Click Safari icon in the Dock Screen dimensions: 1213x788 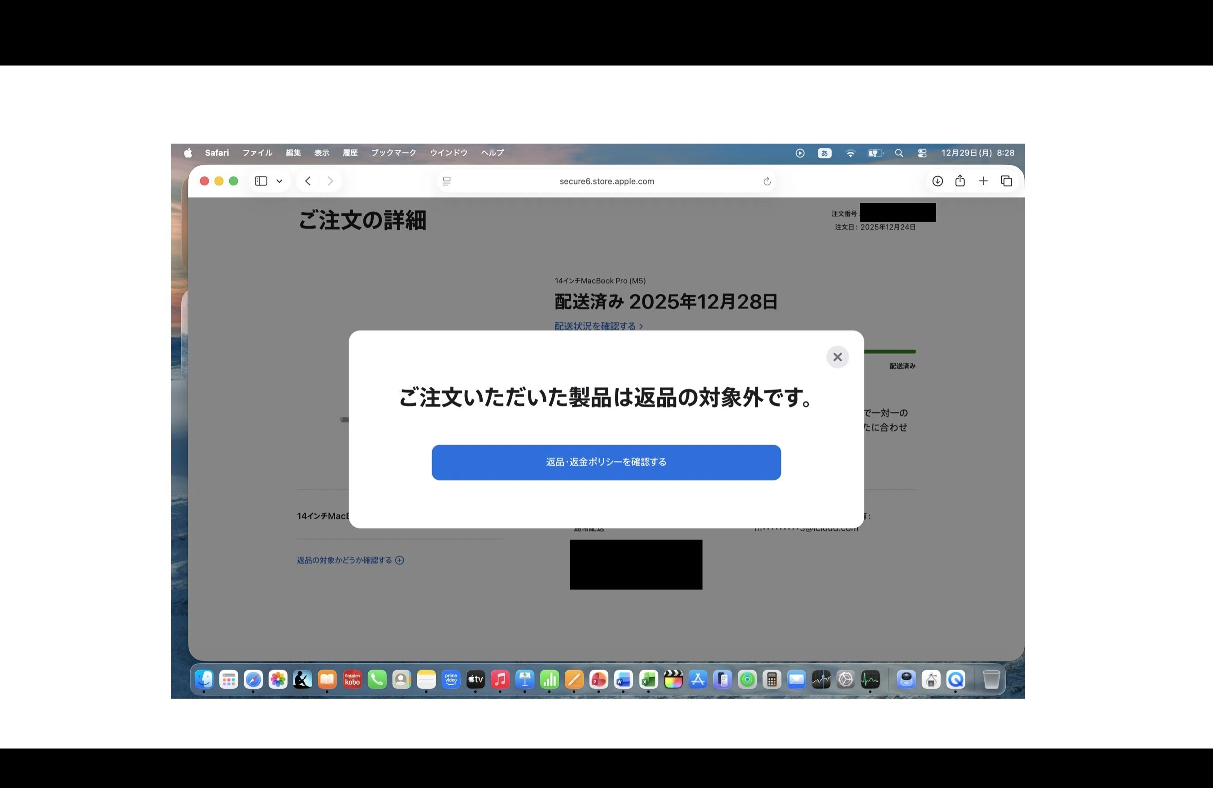coord(253,679)
